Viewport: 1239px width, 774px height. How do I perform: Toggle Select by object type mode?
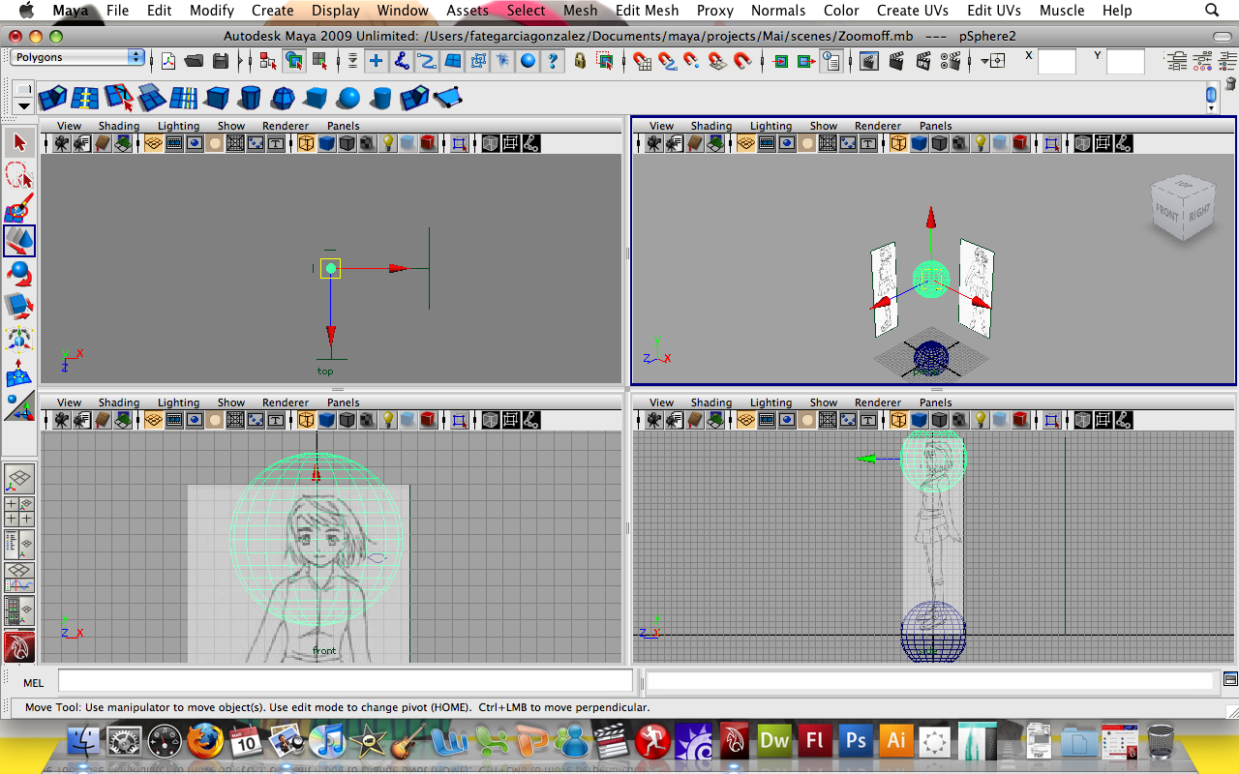tap(293, 61)
